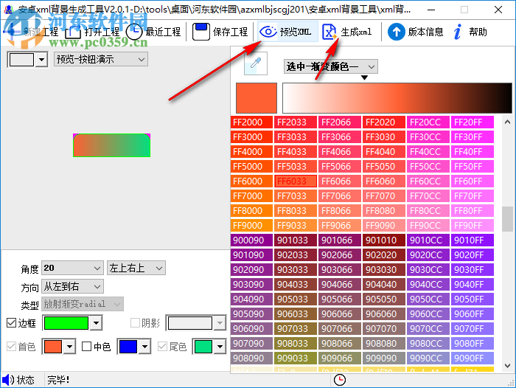Click the clock icon in status bar

click(340, 380)
